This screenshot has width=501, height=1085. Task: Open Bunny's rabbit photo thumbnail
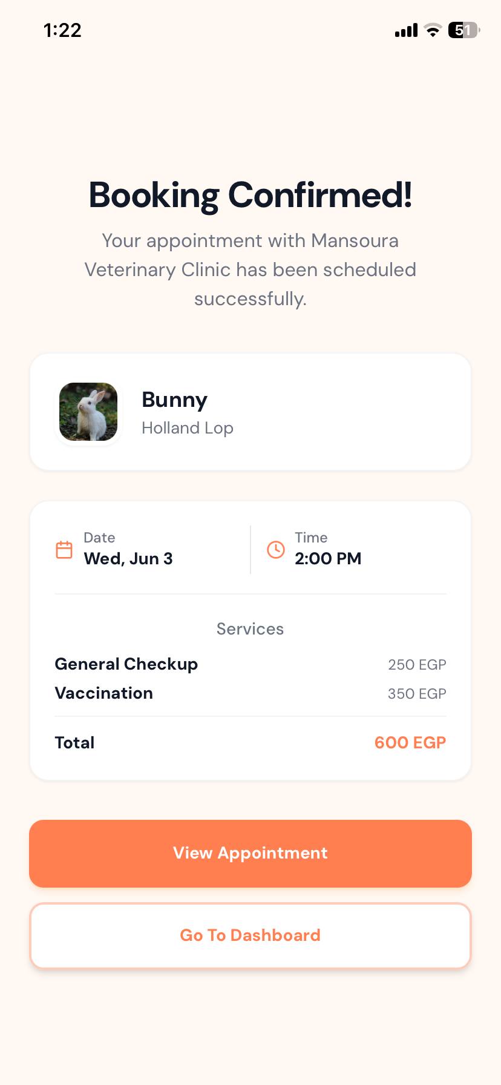tap(88, 412)
